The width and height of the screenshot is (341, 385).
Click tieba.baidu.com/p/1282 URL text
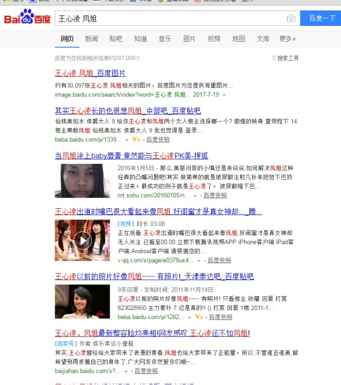[151, 317]
